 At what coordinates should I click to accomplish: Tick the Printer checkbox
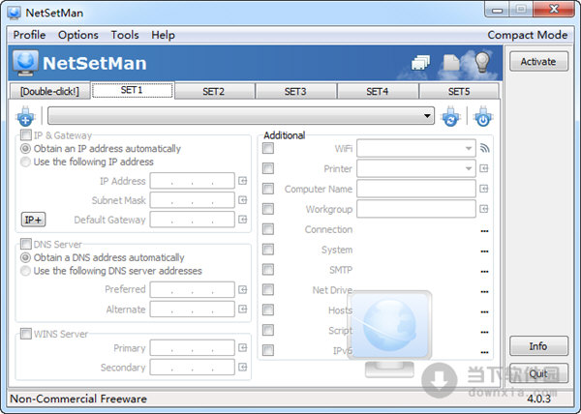point(268,168)
